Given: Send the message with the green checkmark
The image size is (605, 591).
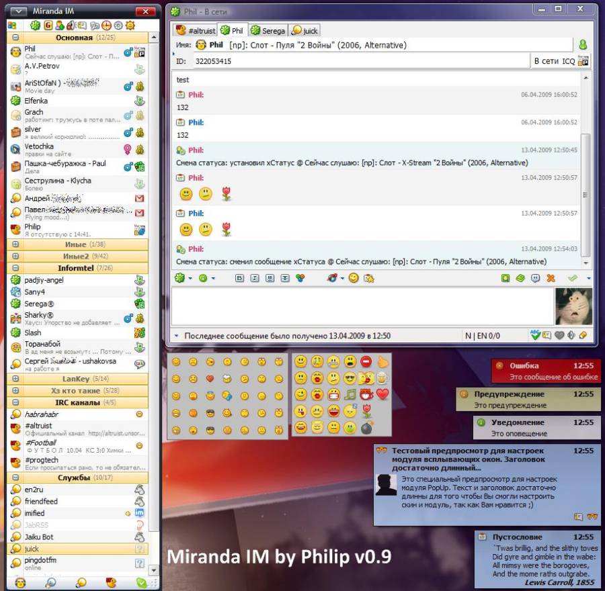Looking at the screenshot, I should tap(573, 278).
